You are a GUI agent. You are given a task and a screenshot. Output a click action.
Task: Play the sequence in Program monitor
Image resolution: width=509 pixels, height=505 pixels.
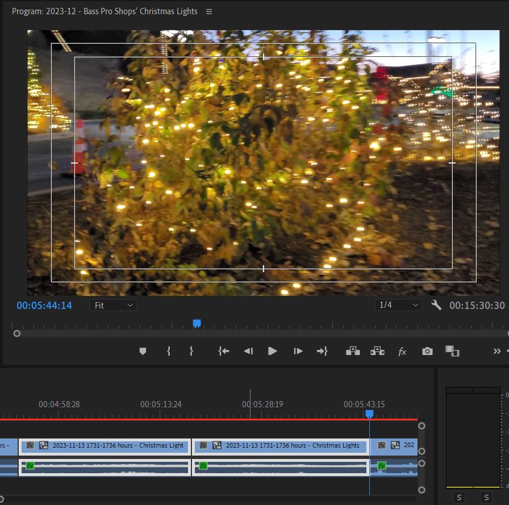tap(272, 351)
